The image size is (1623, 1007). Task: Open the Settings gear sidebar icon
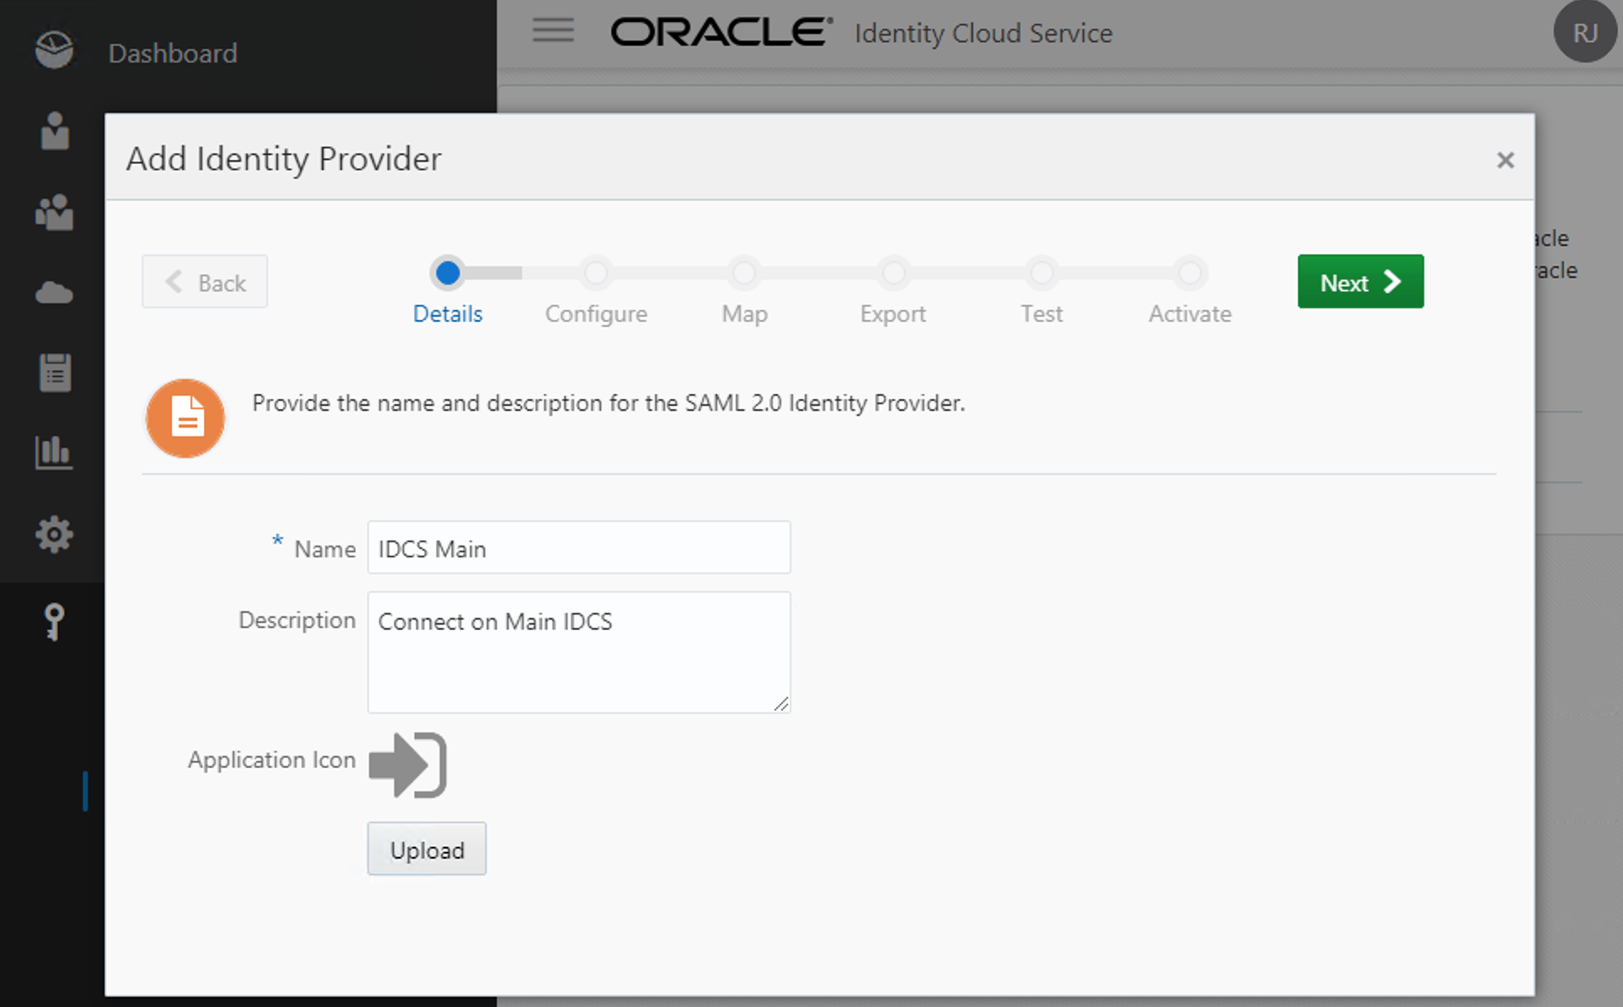tap(55, 534)
